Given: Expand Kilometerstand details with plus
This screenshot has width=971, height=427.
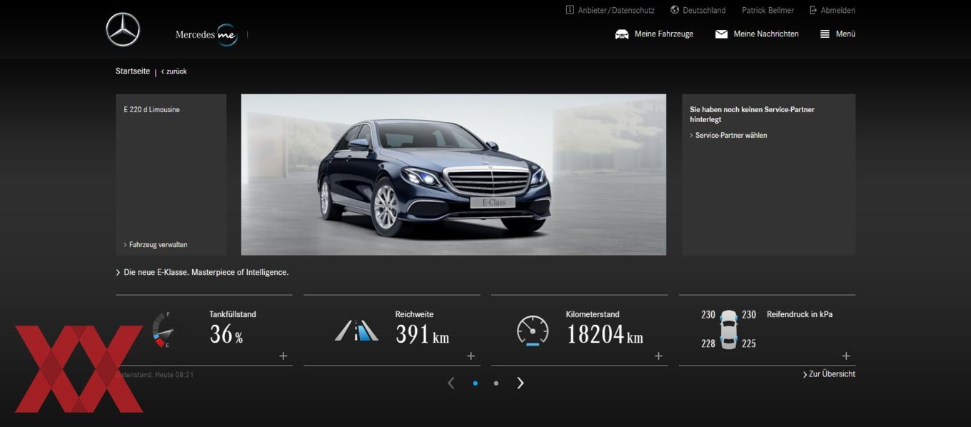Looking at the screenshot, I should tap(658, 356).
